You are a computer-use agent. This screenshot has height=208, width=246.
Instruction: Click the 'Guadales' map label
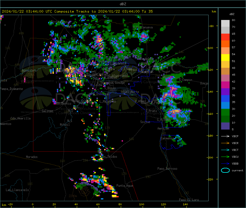[146, 59]
